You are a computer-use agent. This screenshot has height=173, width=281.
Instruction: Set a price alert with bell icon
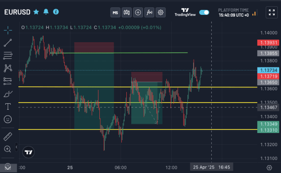point(46,12)
